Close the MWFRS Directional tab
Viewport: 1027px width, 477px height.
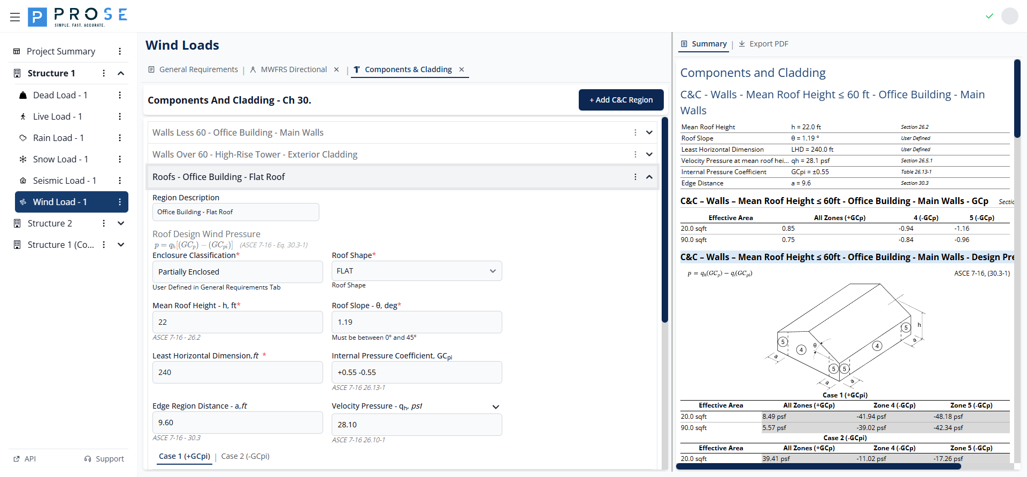click(x=336, y=69)
